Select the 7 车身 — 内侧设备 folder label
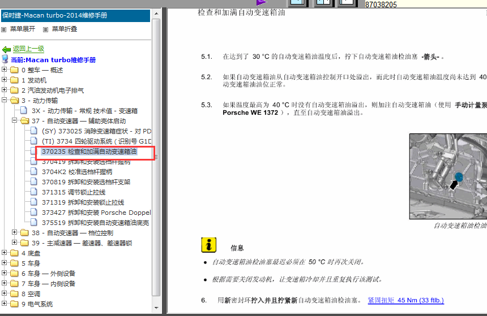The image size is (487, 316). pyautogui.click(x=49, y=284)
